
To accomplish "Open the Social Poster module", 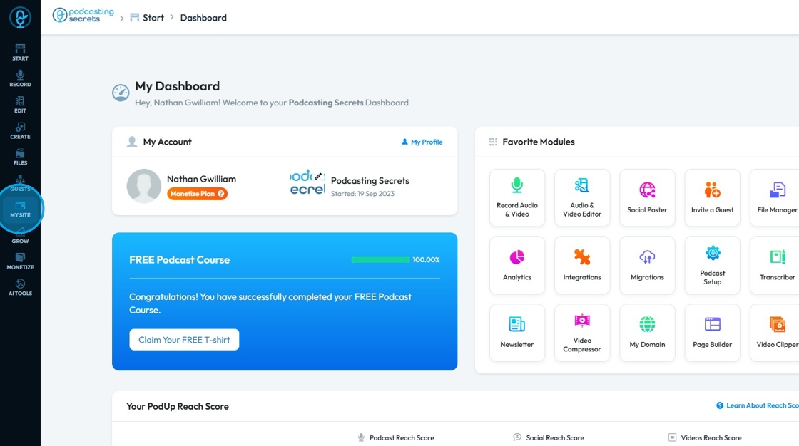I will (647, 197).
